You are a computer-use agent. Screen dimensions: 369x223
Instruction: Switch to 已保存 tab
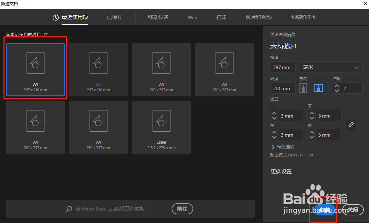click(115, 17)
